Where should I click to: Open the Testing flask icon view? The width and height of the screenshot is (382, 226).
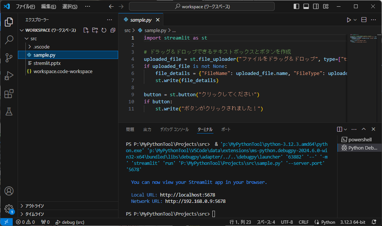coord(9,112)
